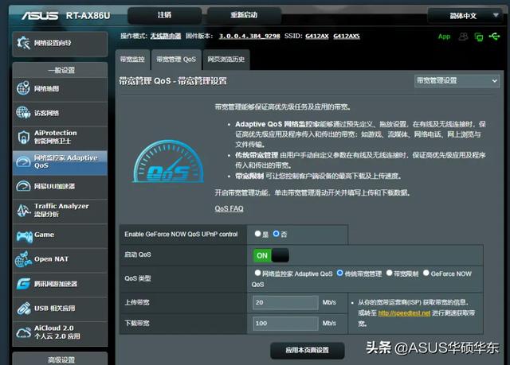Toggle the 启动 QoS ON switch
This screenshot has height=365, width=510.
[x=271, y=255]
